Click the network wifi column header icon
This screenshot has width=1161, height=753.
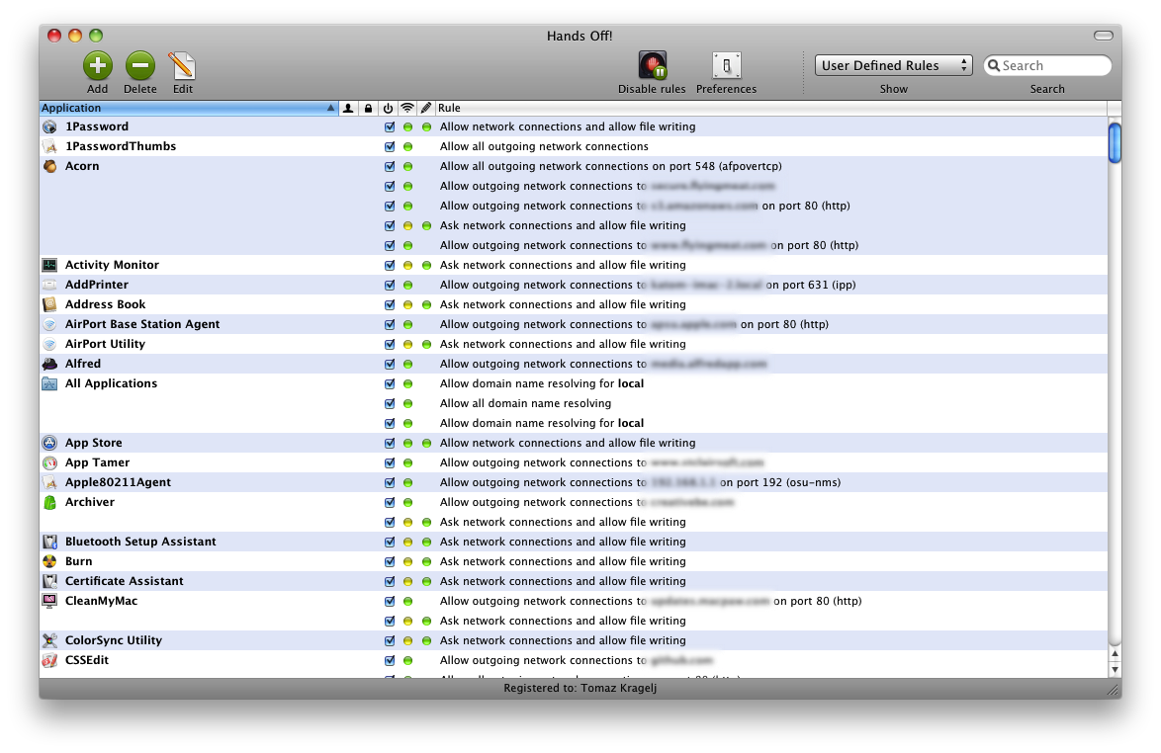(x=407, y=108)
